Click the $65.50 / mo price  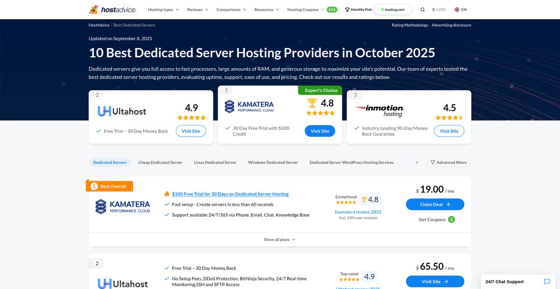point(435,267)
